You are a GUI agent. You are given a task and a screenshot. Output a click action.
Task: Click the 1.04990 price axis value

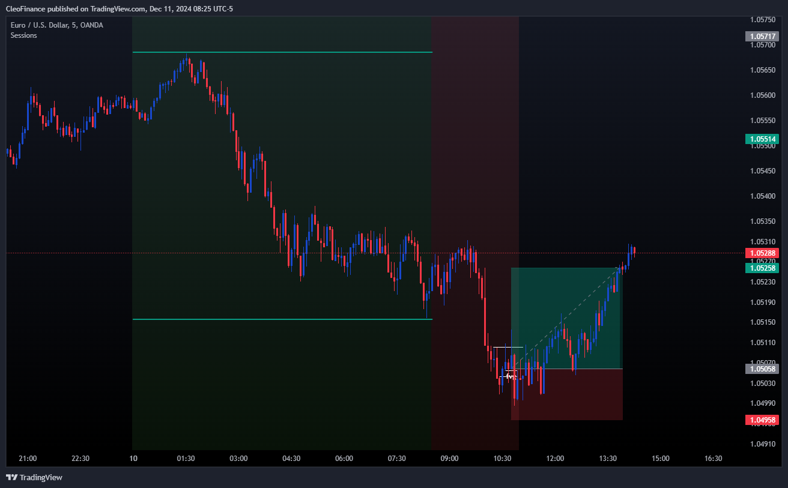coord(763,403)
